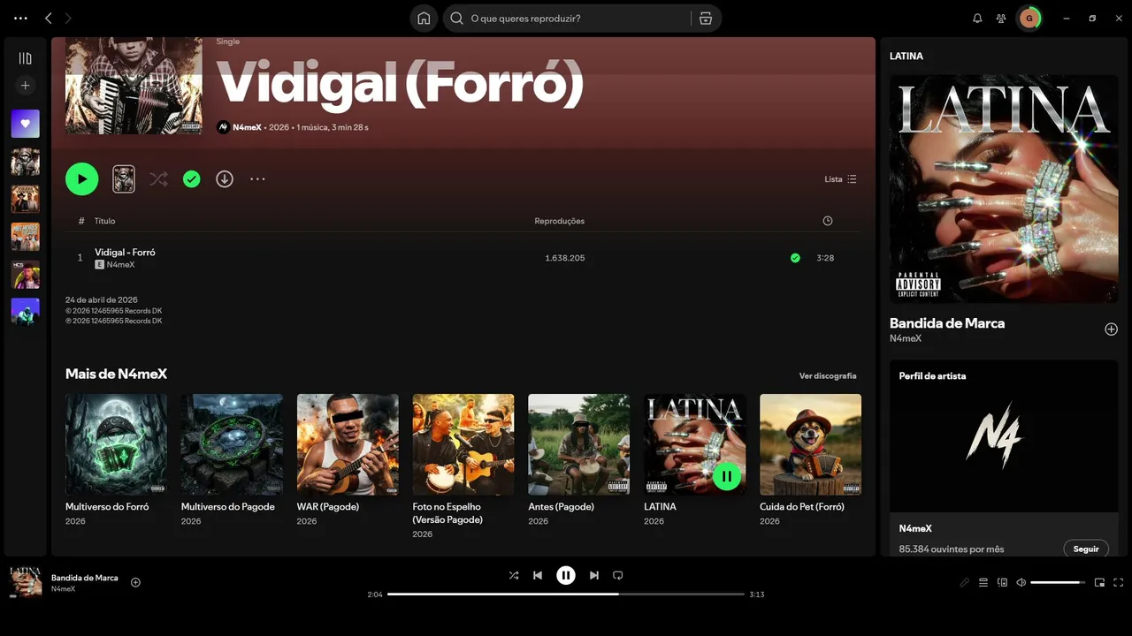This screenshot has width=1132, height=636.
Task: Open the Vidigal (Forró) cover art
Action: [x=134, y=86]
